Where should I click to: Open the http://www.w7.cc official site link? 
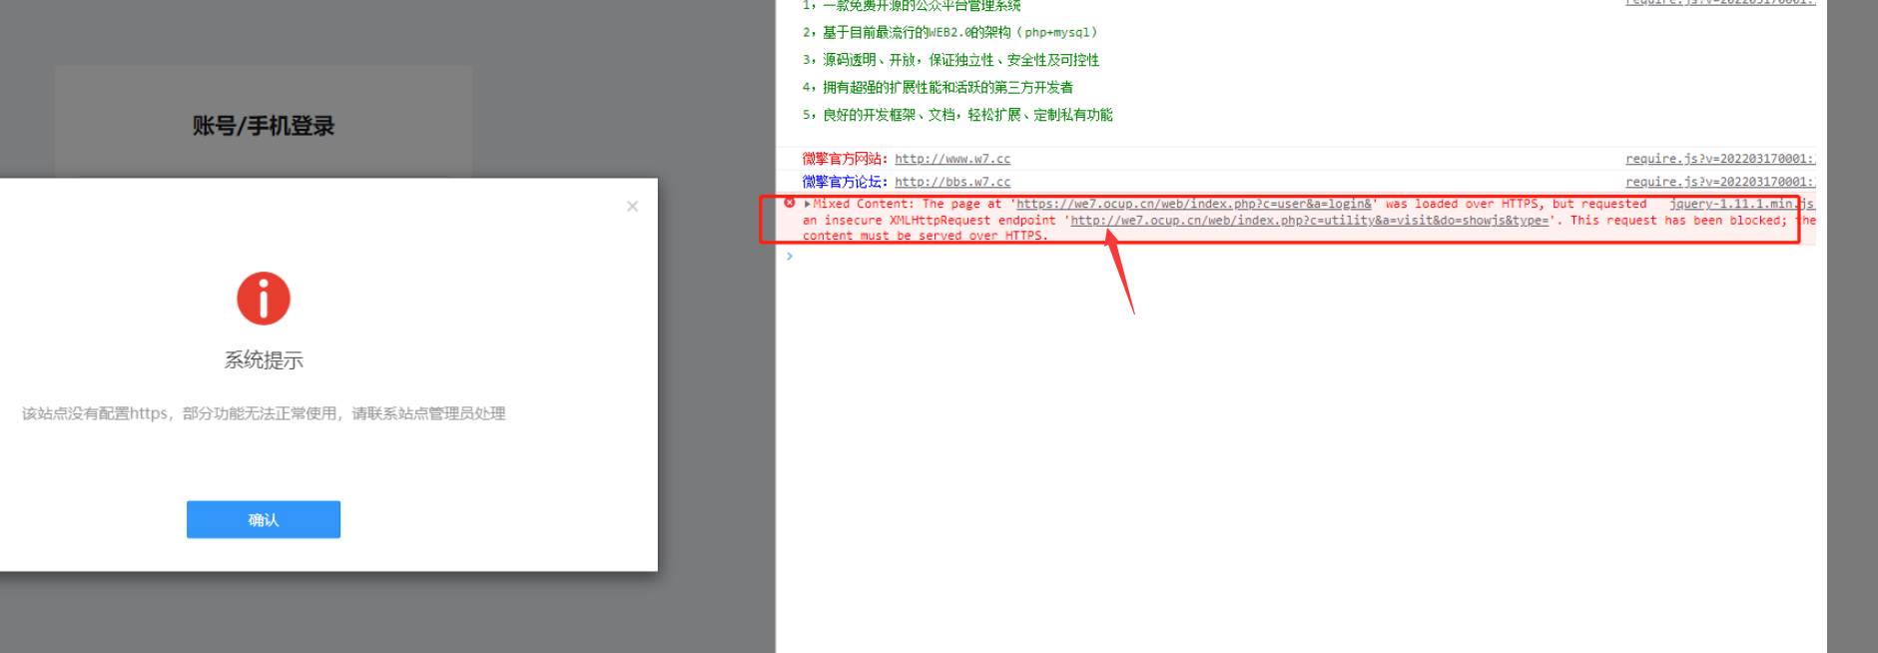(x=952, y=159)
